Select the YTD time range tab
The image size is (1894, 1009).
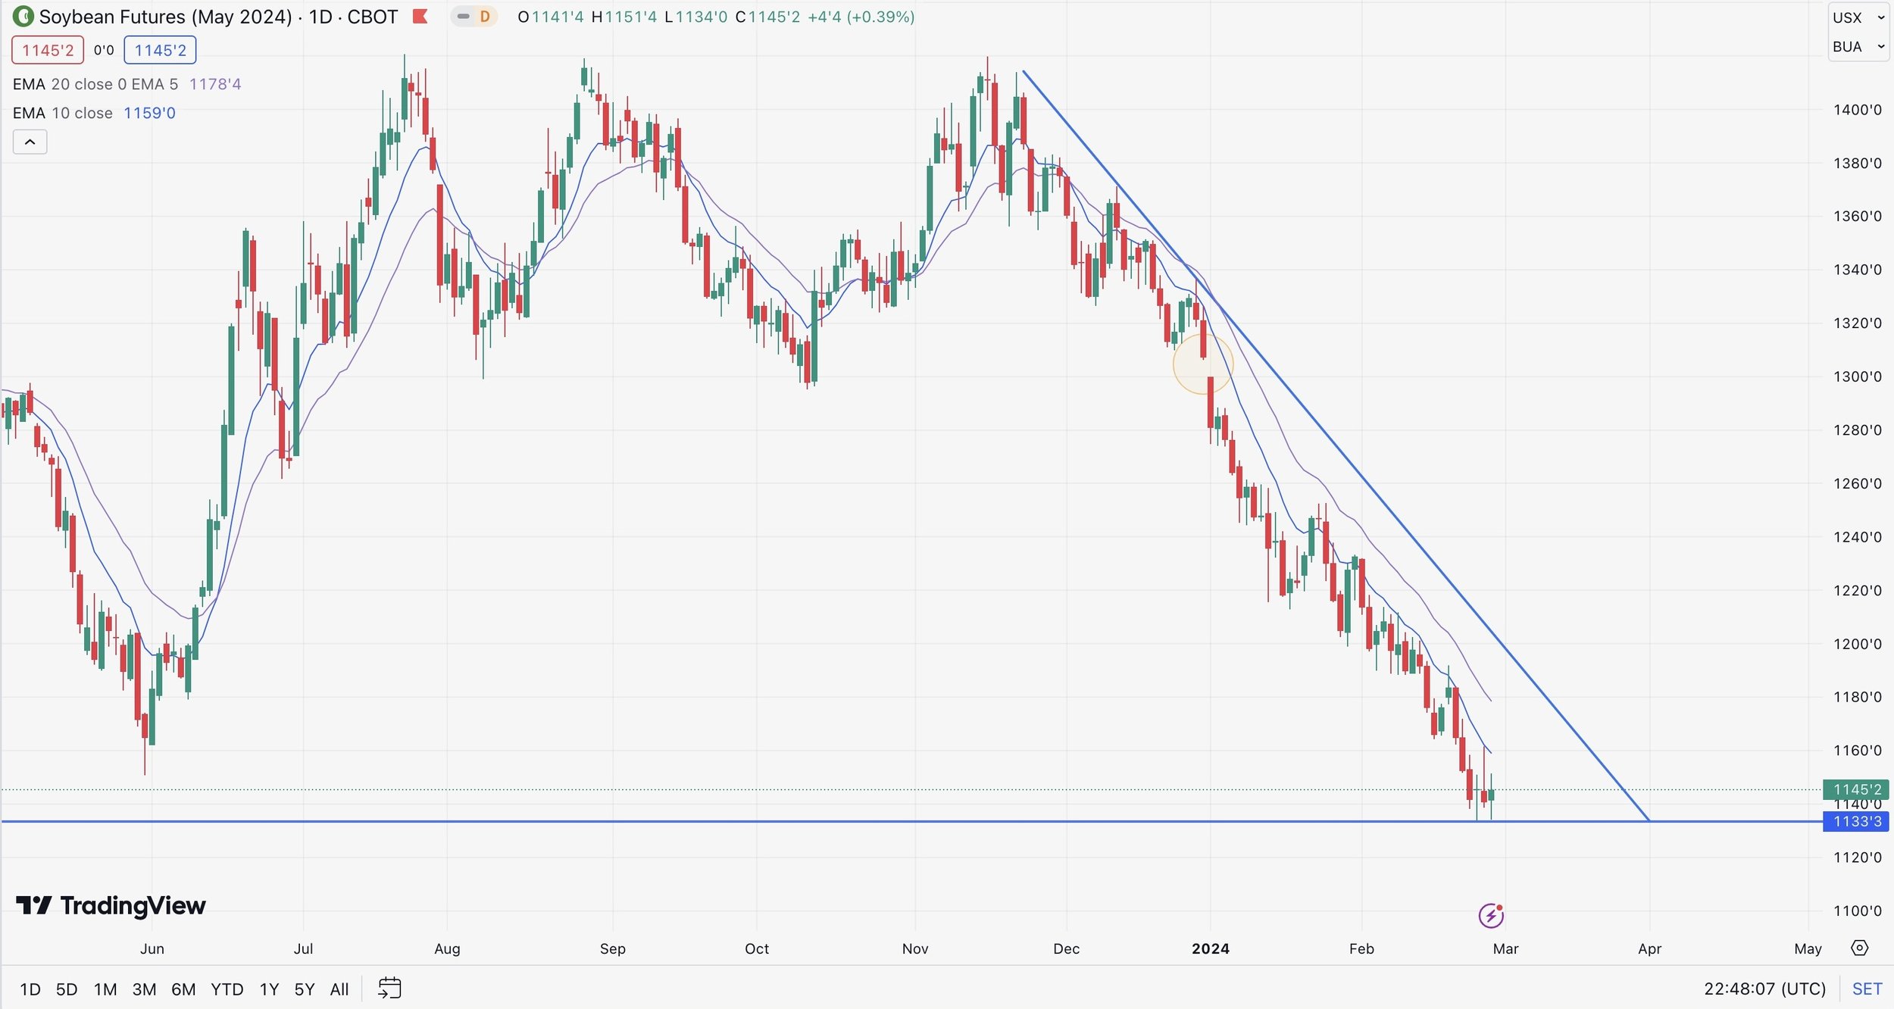click(x=227, y=989)
